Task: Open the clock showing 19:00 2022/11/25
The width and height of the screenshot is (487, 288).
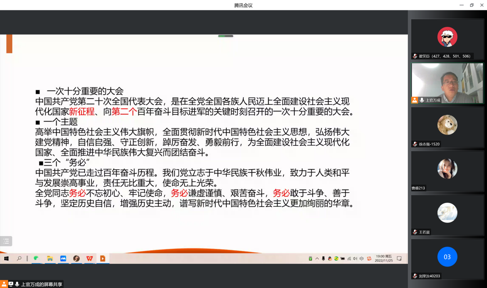Action: (384, 258)
